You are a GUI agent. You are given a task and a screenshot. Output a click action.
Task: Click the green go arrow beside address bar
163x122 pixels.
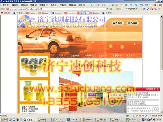point(111,9)
